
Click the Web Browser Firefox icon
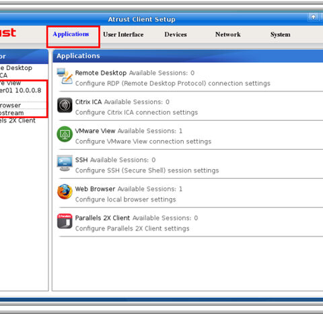(65, 192)
